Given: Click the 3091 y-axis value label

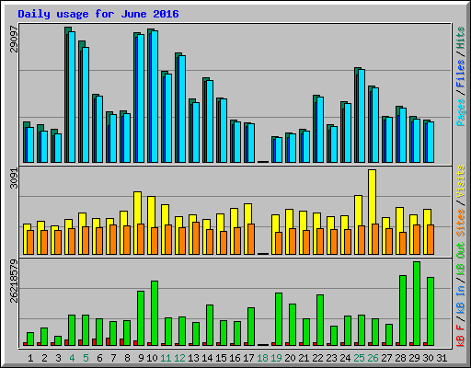Looking at the screenshot, I should point(14,178).
